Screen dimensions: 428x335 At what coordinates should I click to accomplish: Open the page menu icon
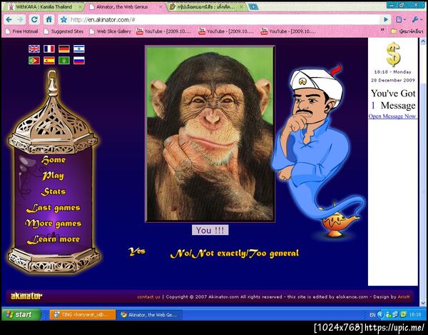point(401,20)
